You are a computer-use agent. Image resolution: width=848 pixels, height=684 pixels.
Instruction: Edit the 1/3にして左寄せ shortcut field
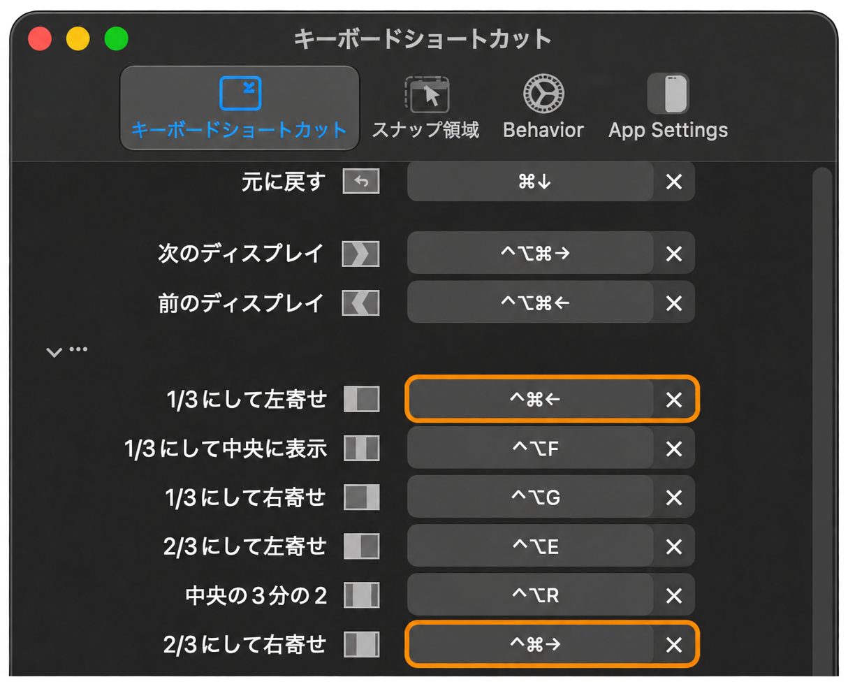tap(531, 400)
